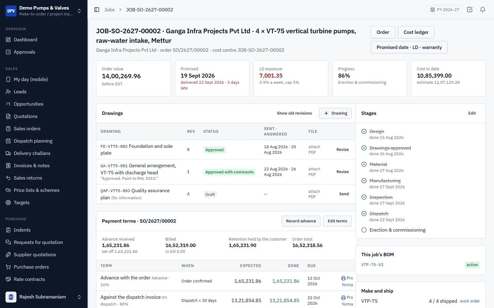Viewport: 494px width, 308px height.
Task: Revise the FD-VT75-002 drawing
Action: (342, 150)
